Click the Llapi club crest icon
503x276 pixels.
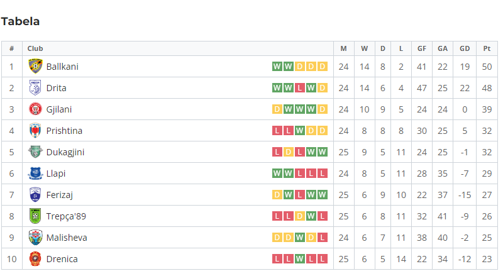tap(35, 174)
